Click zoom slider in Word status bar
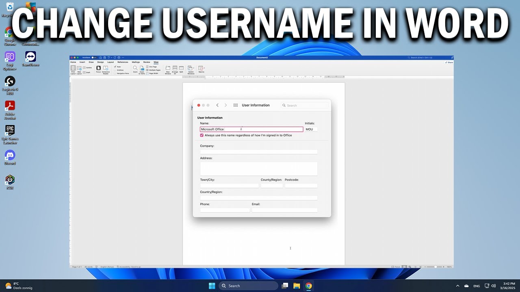Viewport: 520px width, 292px height. [x=435, y=267]
